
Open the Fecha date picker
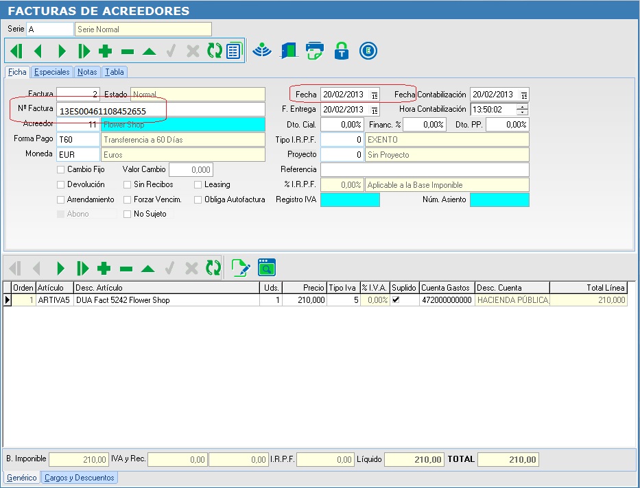375,95
